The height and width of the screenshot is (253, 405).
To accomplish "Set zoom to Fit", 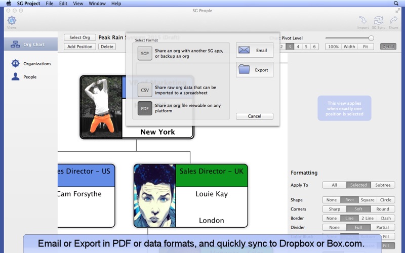I will click(366, 47).
